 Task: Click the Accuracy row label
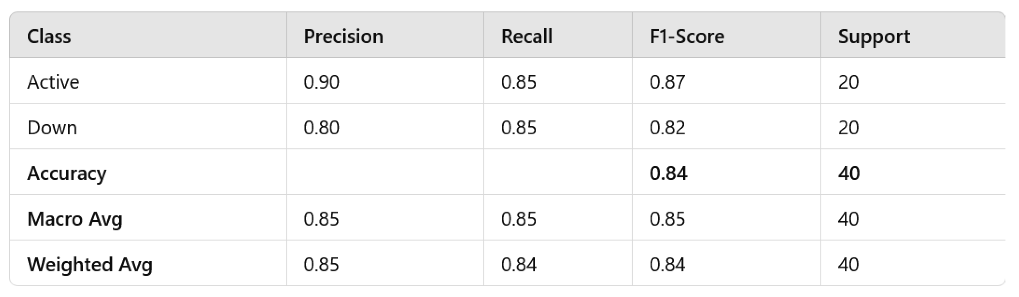pyautogui.click(x=67, y=174)
